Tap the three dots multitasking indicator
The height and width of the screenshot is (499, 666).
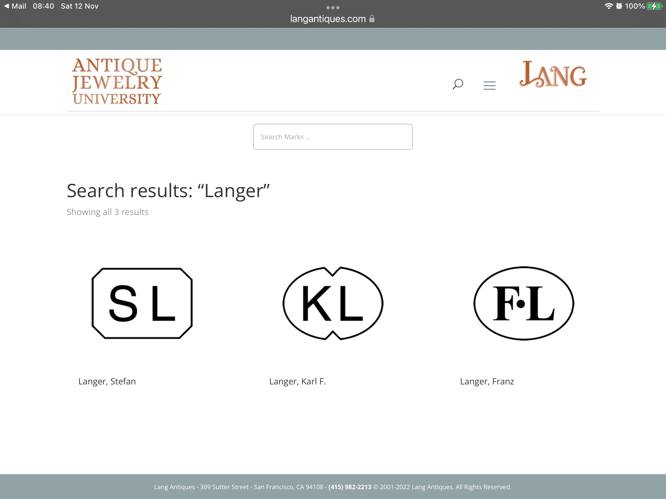click(x=333, y=8)
